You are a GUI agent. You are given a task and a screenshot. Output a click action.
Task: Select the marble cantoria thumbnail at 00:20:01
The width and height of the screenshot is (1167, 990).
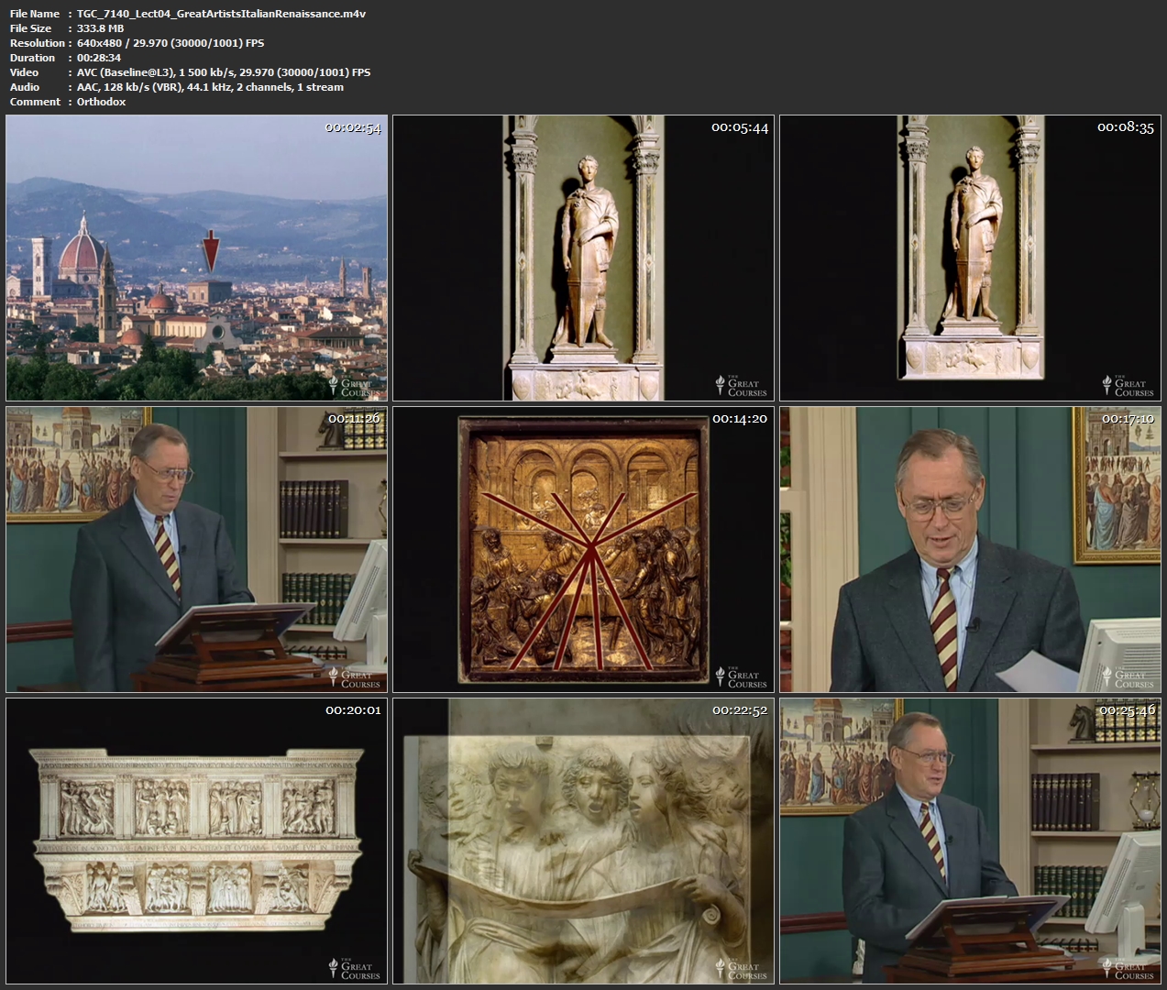click(x=197, y=841)
